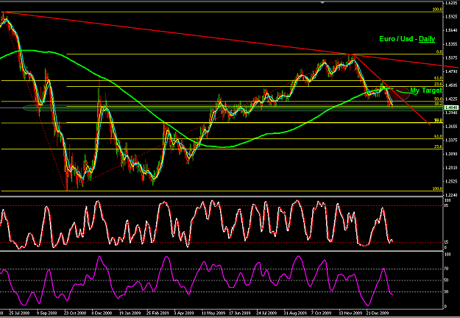Click the 1.5075 price axis label

coord(451,58)
